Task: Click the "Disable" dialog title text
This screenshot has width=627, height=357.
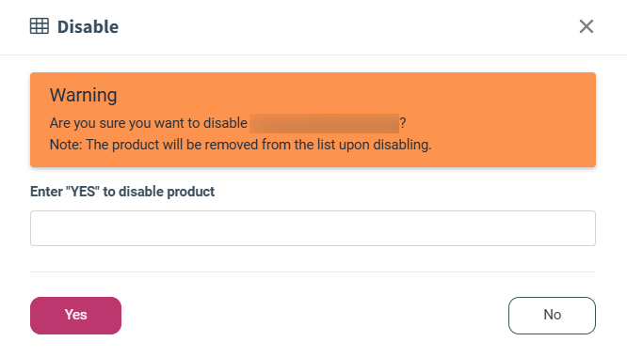Action: pos(88,26)
